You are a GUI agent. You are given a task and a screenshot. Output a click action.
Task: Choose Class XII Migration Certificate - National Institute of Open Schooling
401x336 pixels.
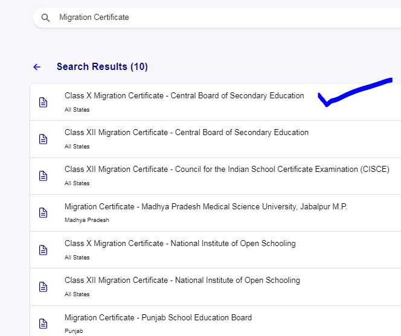click(x=182, y=280)
